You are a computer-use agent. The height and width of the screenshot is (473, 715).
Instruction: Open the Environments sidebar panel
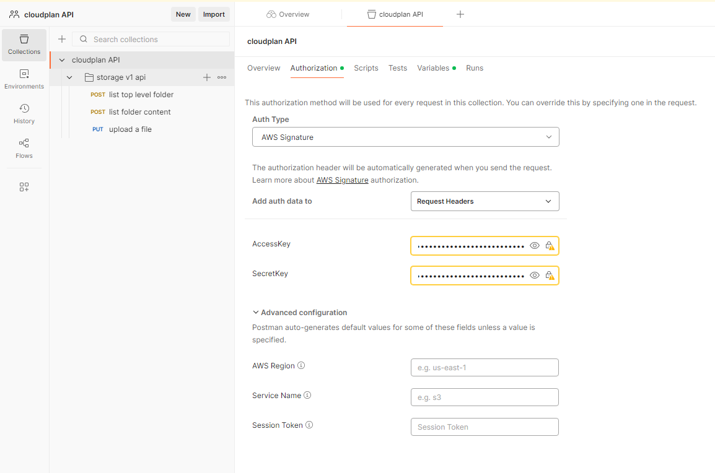click(24, 79)
